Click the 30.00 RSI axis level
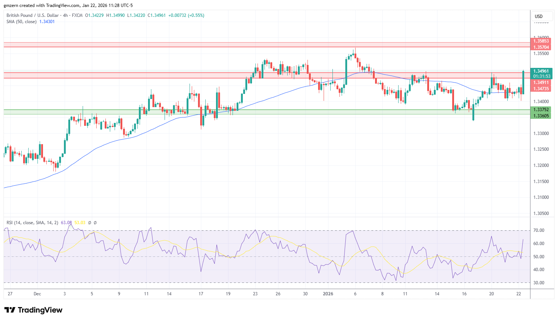Image resolution: width=558 pixels, height=321 pixels. [x=539, y=283]
